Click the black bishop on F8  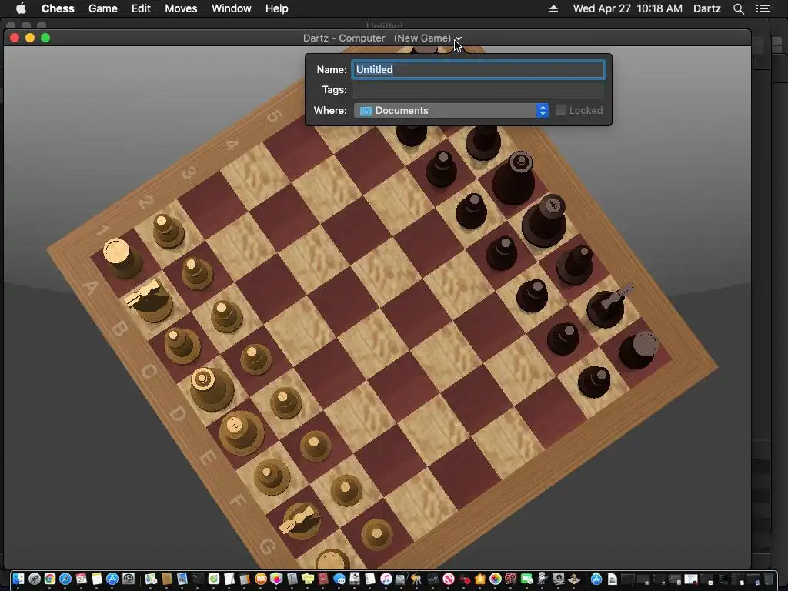point(574,265)
